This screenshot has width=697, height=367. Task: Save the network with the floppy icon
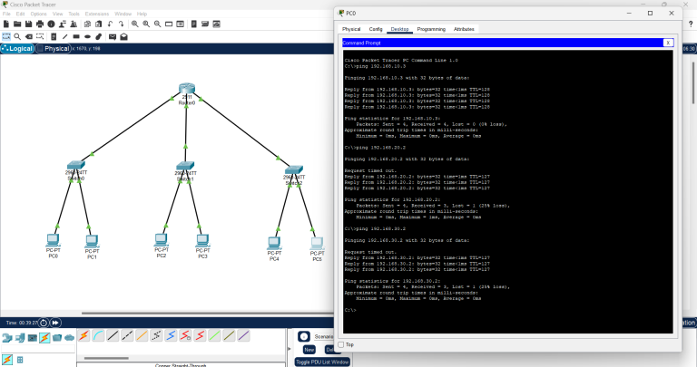pos(28,24)
